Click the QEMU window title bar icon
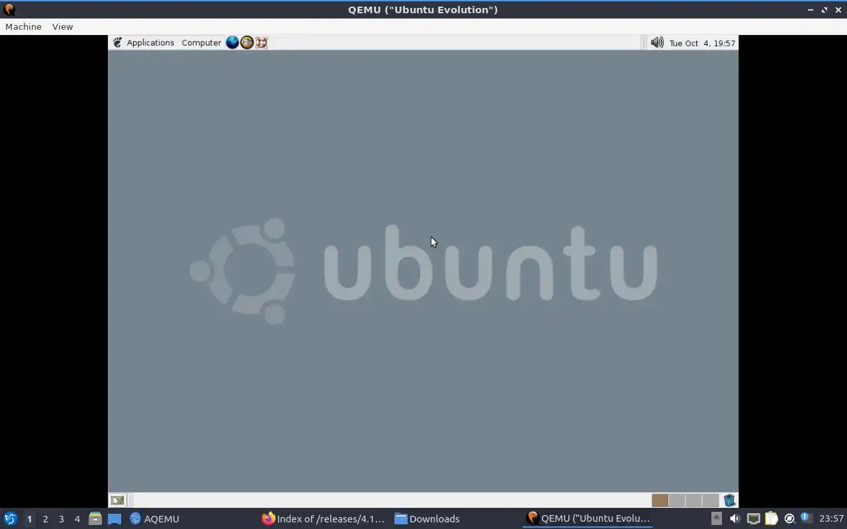The image size is (847, 529). tap(9, 9)
